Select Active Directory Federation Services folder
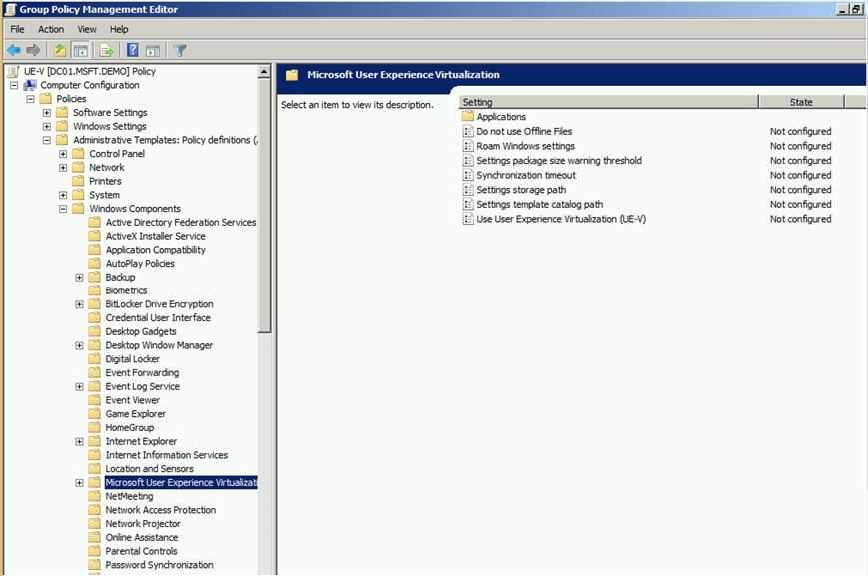The image size is (868, 576). (x=181, y=222)
